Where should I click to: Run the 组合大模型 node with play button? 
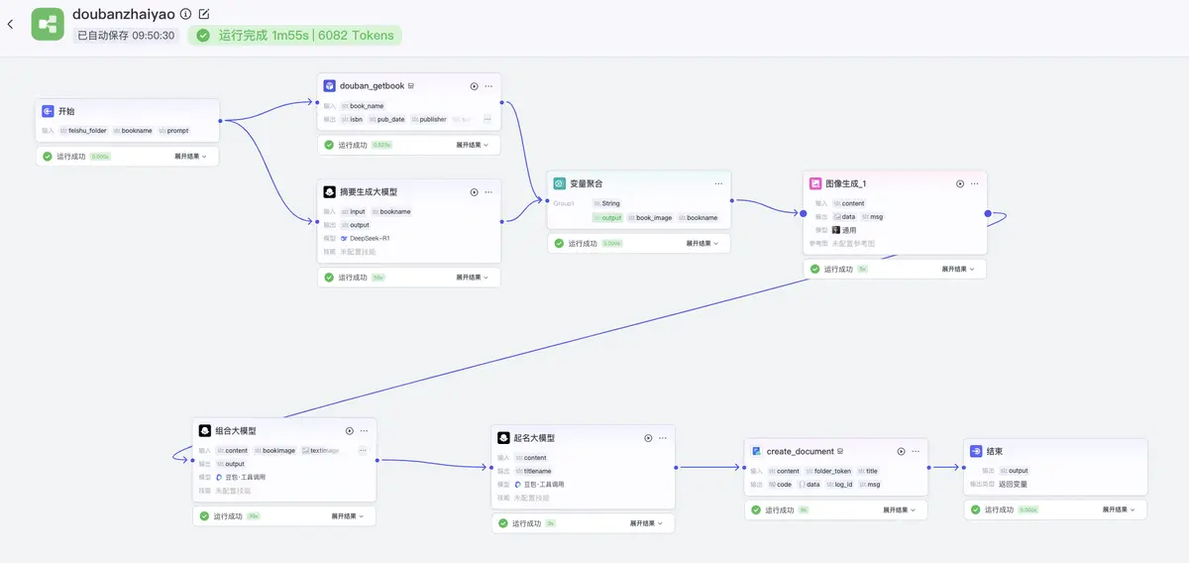pos(350,431)
